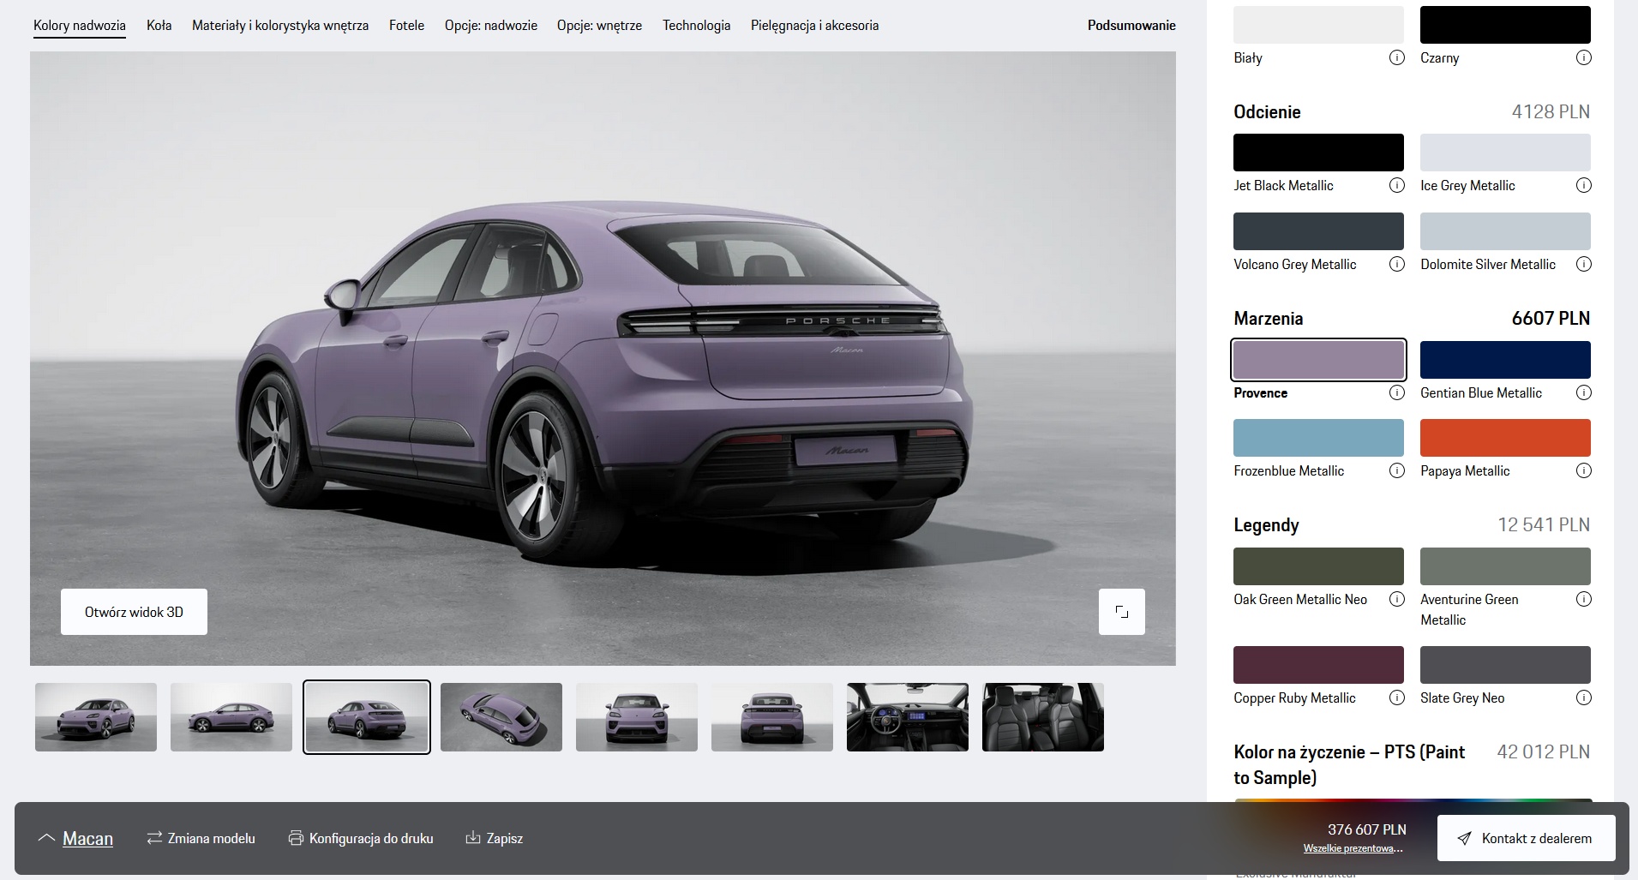Show selected rear three-quarter thumbnail
Image resolution: width=1638 pixels, height=880 pixels.
tap(367, 717)
